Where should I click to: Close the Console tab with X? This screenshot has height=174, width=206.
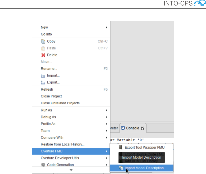point(143,128)
